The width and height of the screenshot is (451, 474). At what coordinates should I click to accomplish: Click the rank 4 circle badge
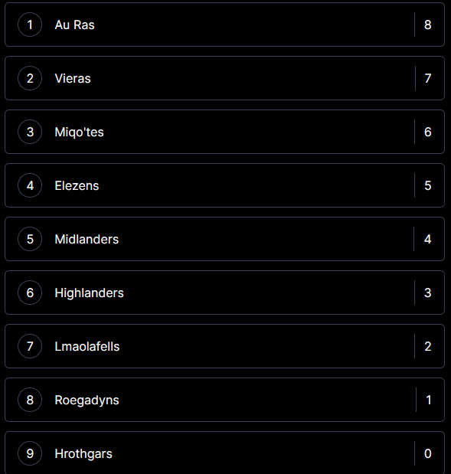tap(30, 185)
